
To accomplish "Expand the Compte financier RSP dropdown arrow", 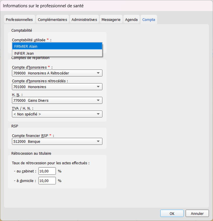I will point(98,141).
